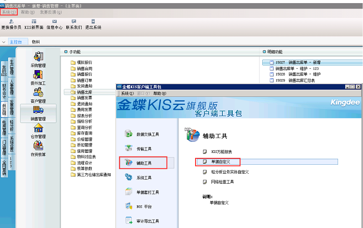363x228 pixels.
Task: Click the 联系我们 chat icon
Action: pos(74,22)
